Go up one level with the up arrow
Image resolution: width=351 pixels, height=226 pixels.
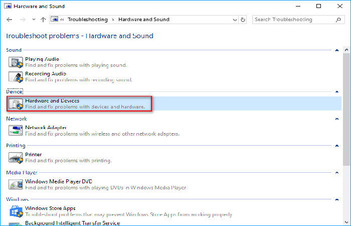coord(43,20)
